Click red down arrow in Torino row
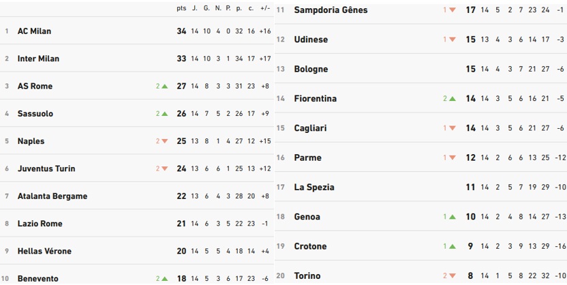Image resolution: width=567 pixels, height=285 pixels. [x=452, y=276]
